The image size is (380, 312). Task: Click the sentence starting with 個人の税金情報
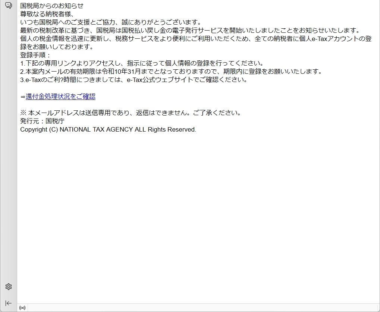point(196,39)
